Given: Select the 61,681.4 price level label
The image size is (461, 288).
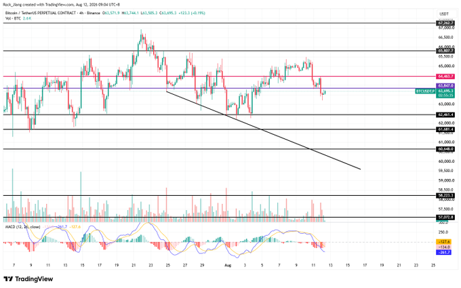Looking at the screenshot, I should (x=445, y=129).
